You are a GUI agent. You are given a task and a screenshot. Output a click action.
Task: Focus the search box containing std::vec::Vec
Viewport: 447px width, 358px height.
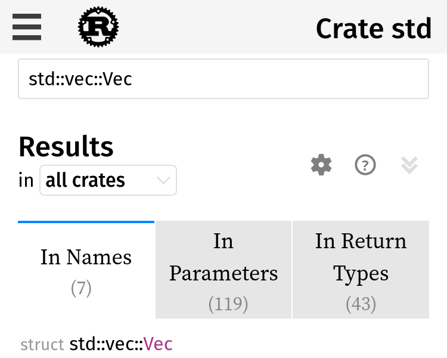pos(223,79)
